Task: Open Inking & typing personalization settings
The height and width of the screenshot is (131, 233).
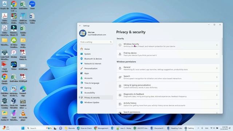Action: pos(168,86)
